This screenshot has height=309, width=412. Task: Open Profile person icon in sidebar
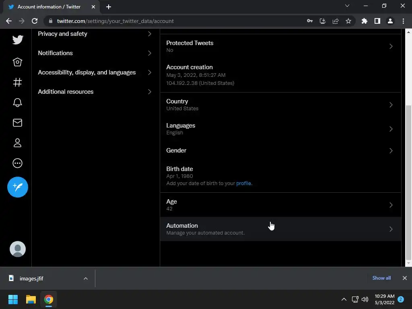[x=17, y=143]
